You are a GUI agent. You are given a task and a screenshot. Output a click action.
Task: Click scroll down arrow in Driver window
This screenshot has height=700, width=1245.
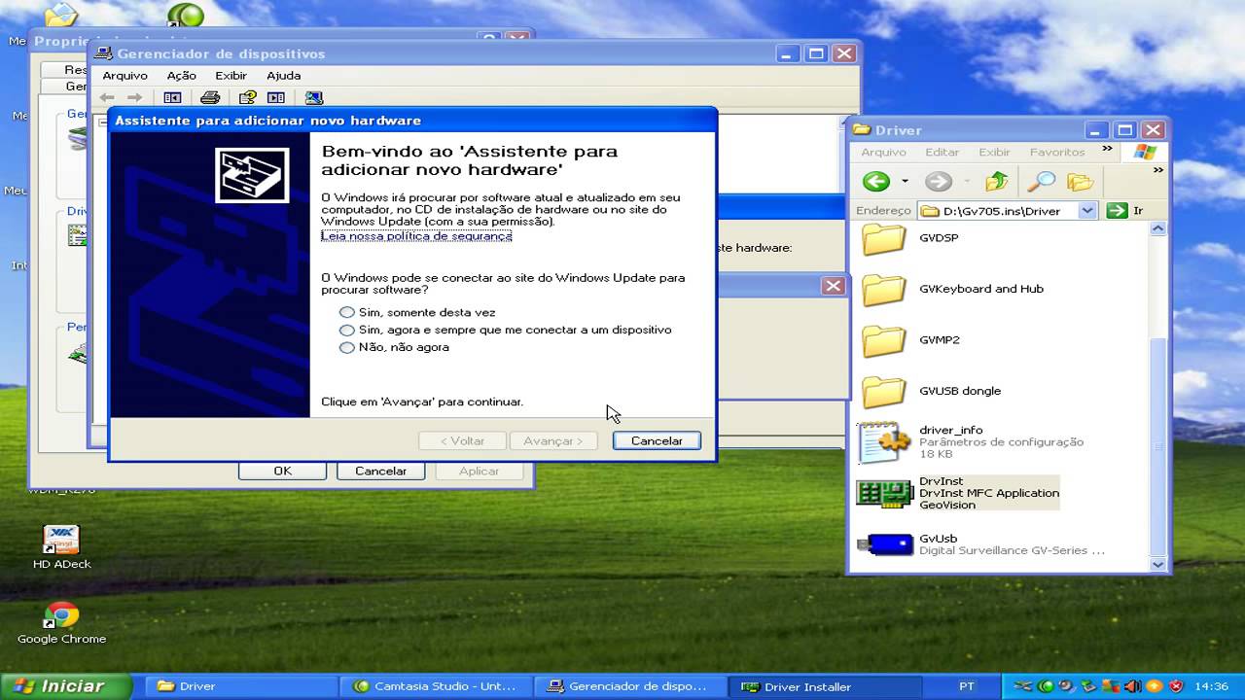[x=1157, y=564]
